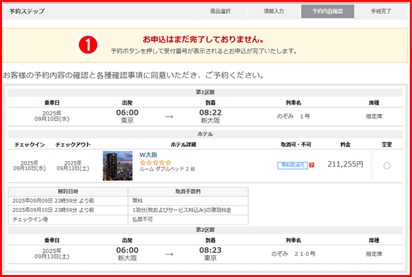412x277 pixels.
Task: Select the 手続完了 step tab
Action: click(x=381, y=11)
